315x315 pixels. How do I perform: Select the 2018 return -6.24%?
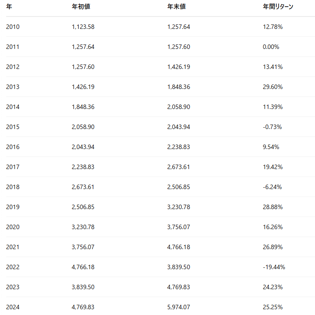point(272,187)
